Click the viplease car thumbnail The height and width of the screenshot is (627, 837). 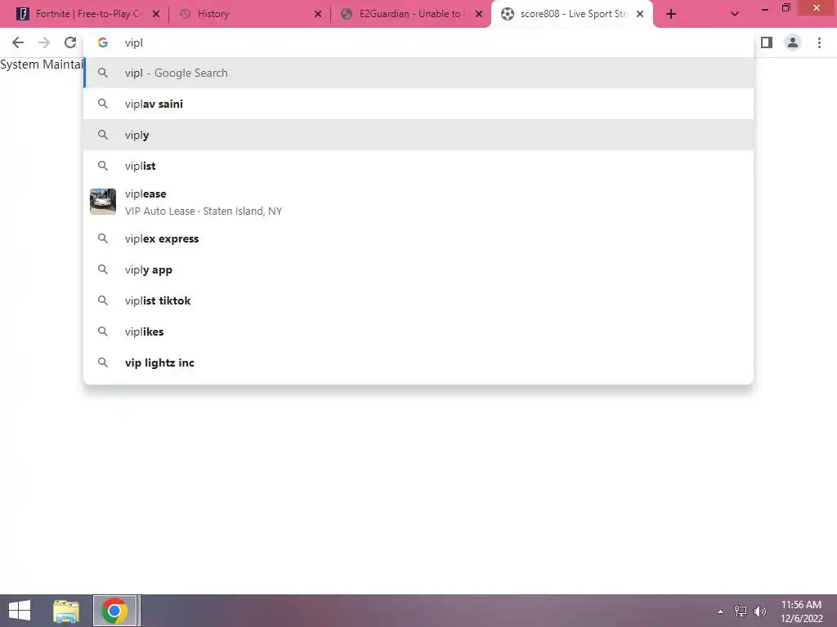coord(103,202)
